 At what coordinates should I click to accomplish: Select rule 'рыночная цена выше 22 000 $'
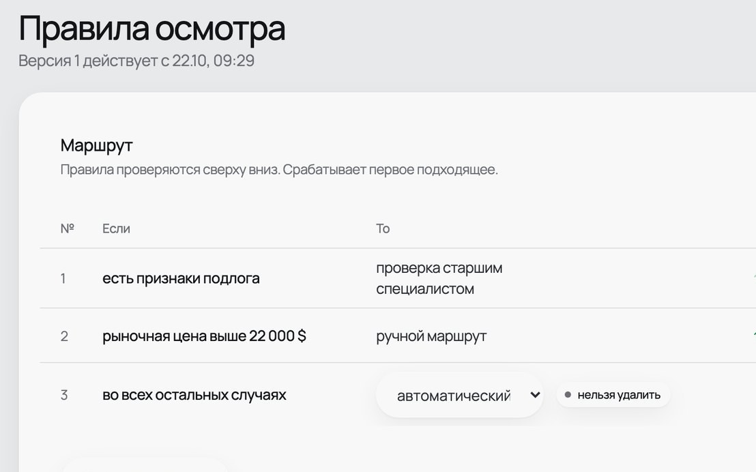(204, 336)
